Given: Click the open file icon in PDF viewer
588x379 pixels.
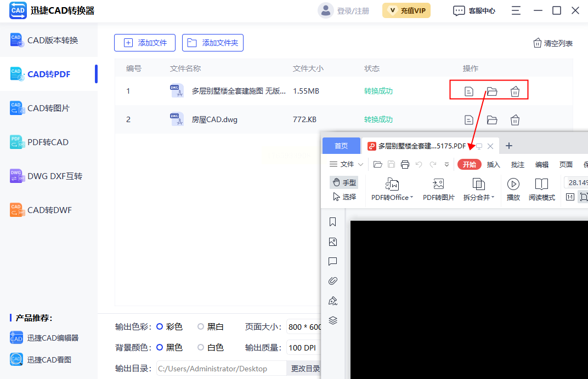Looking at the screenshot, I should [377, 164].
